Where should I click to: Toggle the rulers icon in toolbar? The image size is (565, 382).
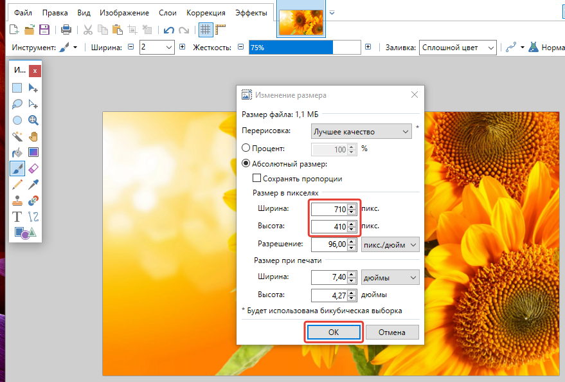(220, 30)
